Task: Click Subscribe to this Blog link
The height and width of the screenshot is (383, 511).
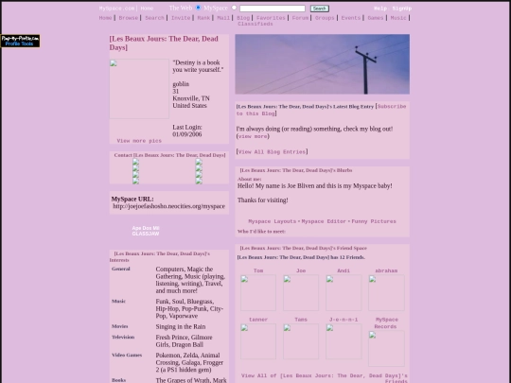Action: [321, 110]
